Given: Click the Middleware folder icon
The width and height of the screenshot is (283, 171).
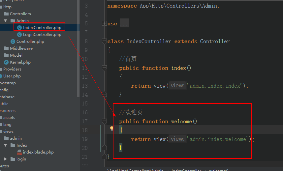Looking at the screenshot, I should coord(6,48).
